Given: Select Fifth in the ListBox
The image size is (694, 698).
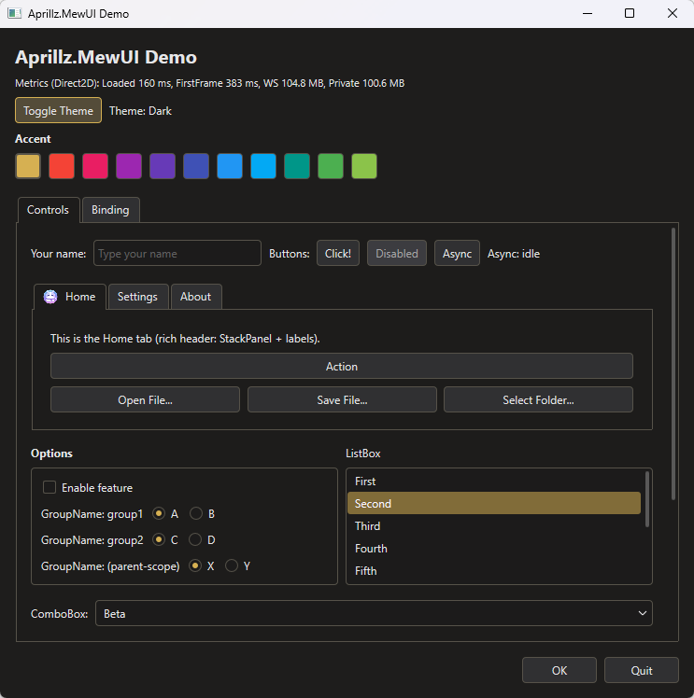Looking at the screenshot, I should coord(494,571).
